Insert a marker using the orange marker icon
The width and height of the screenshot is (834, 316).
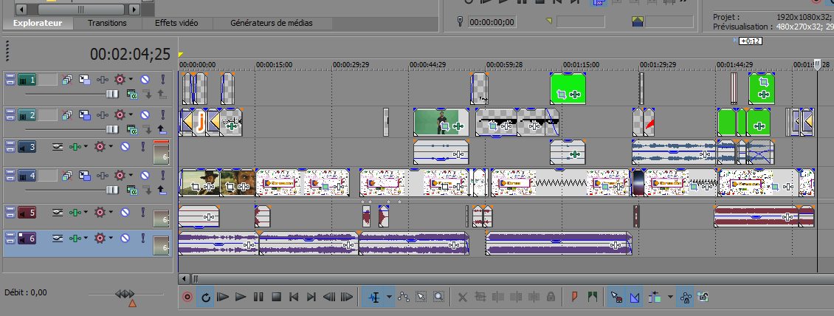574,297
